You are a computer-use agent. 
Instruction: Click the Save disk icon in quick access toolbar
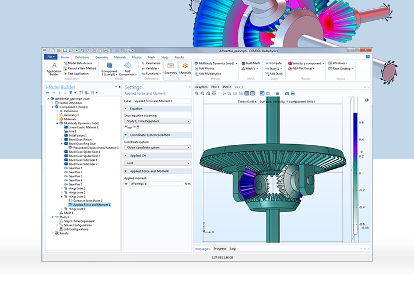pyautogui.click(x=65, y=50)
